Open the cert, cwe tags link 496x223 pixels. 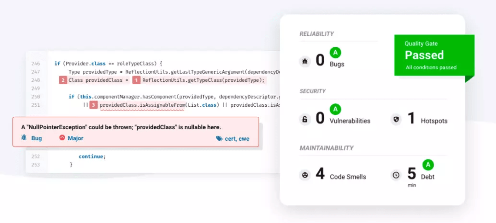(237, 138)
